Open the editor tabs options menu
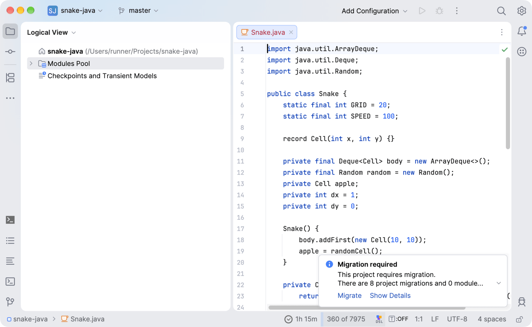This screenshot has height=327, width=532. tap(502, 32)
